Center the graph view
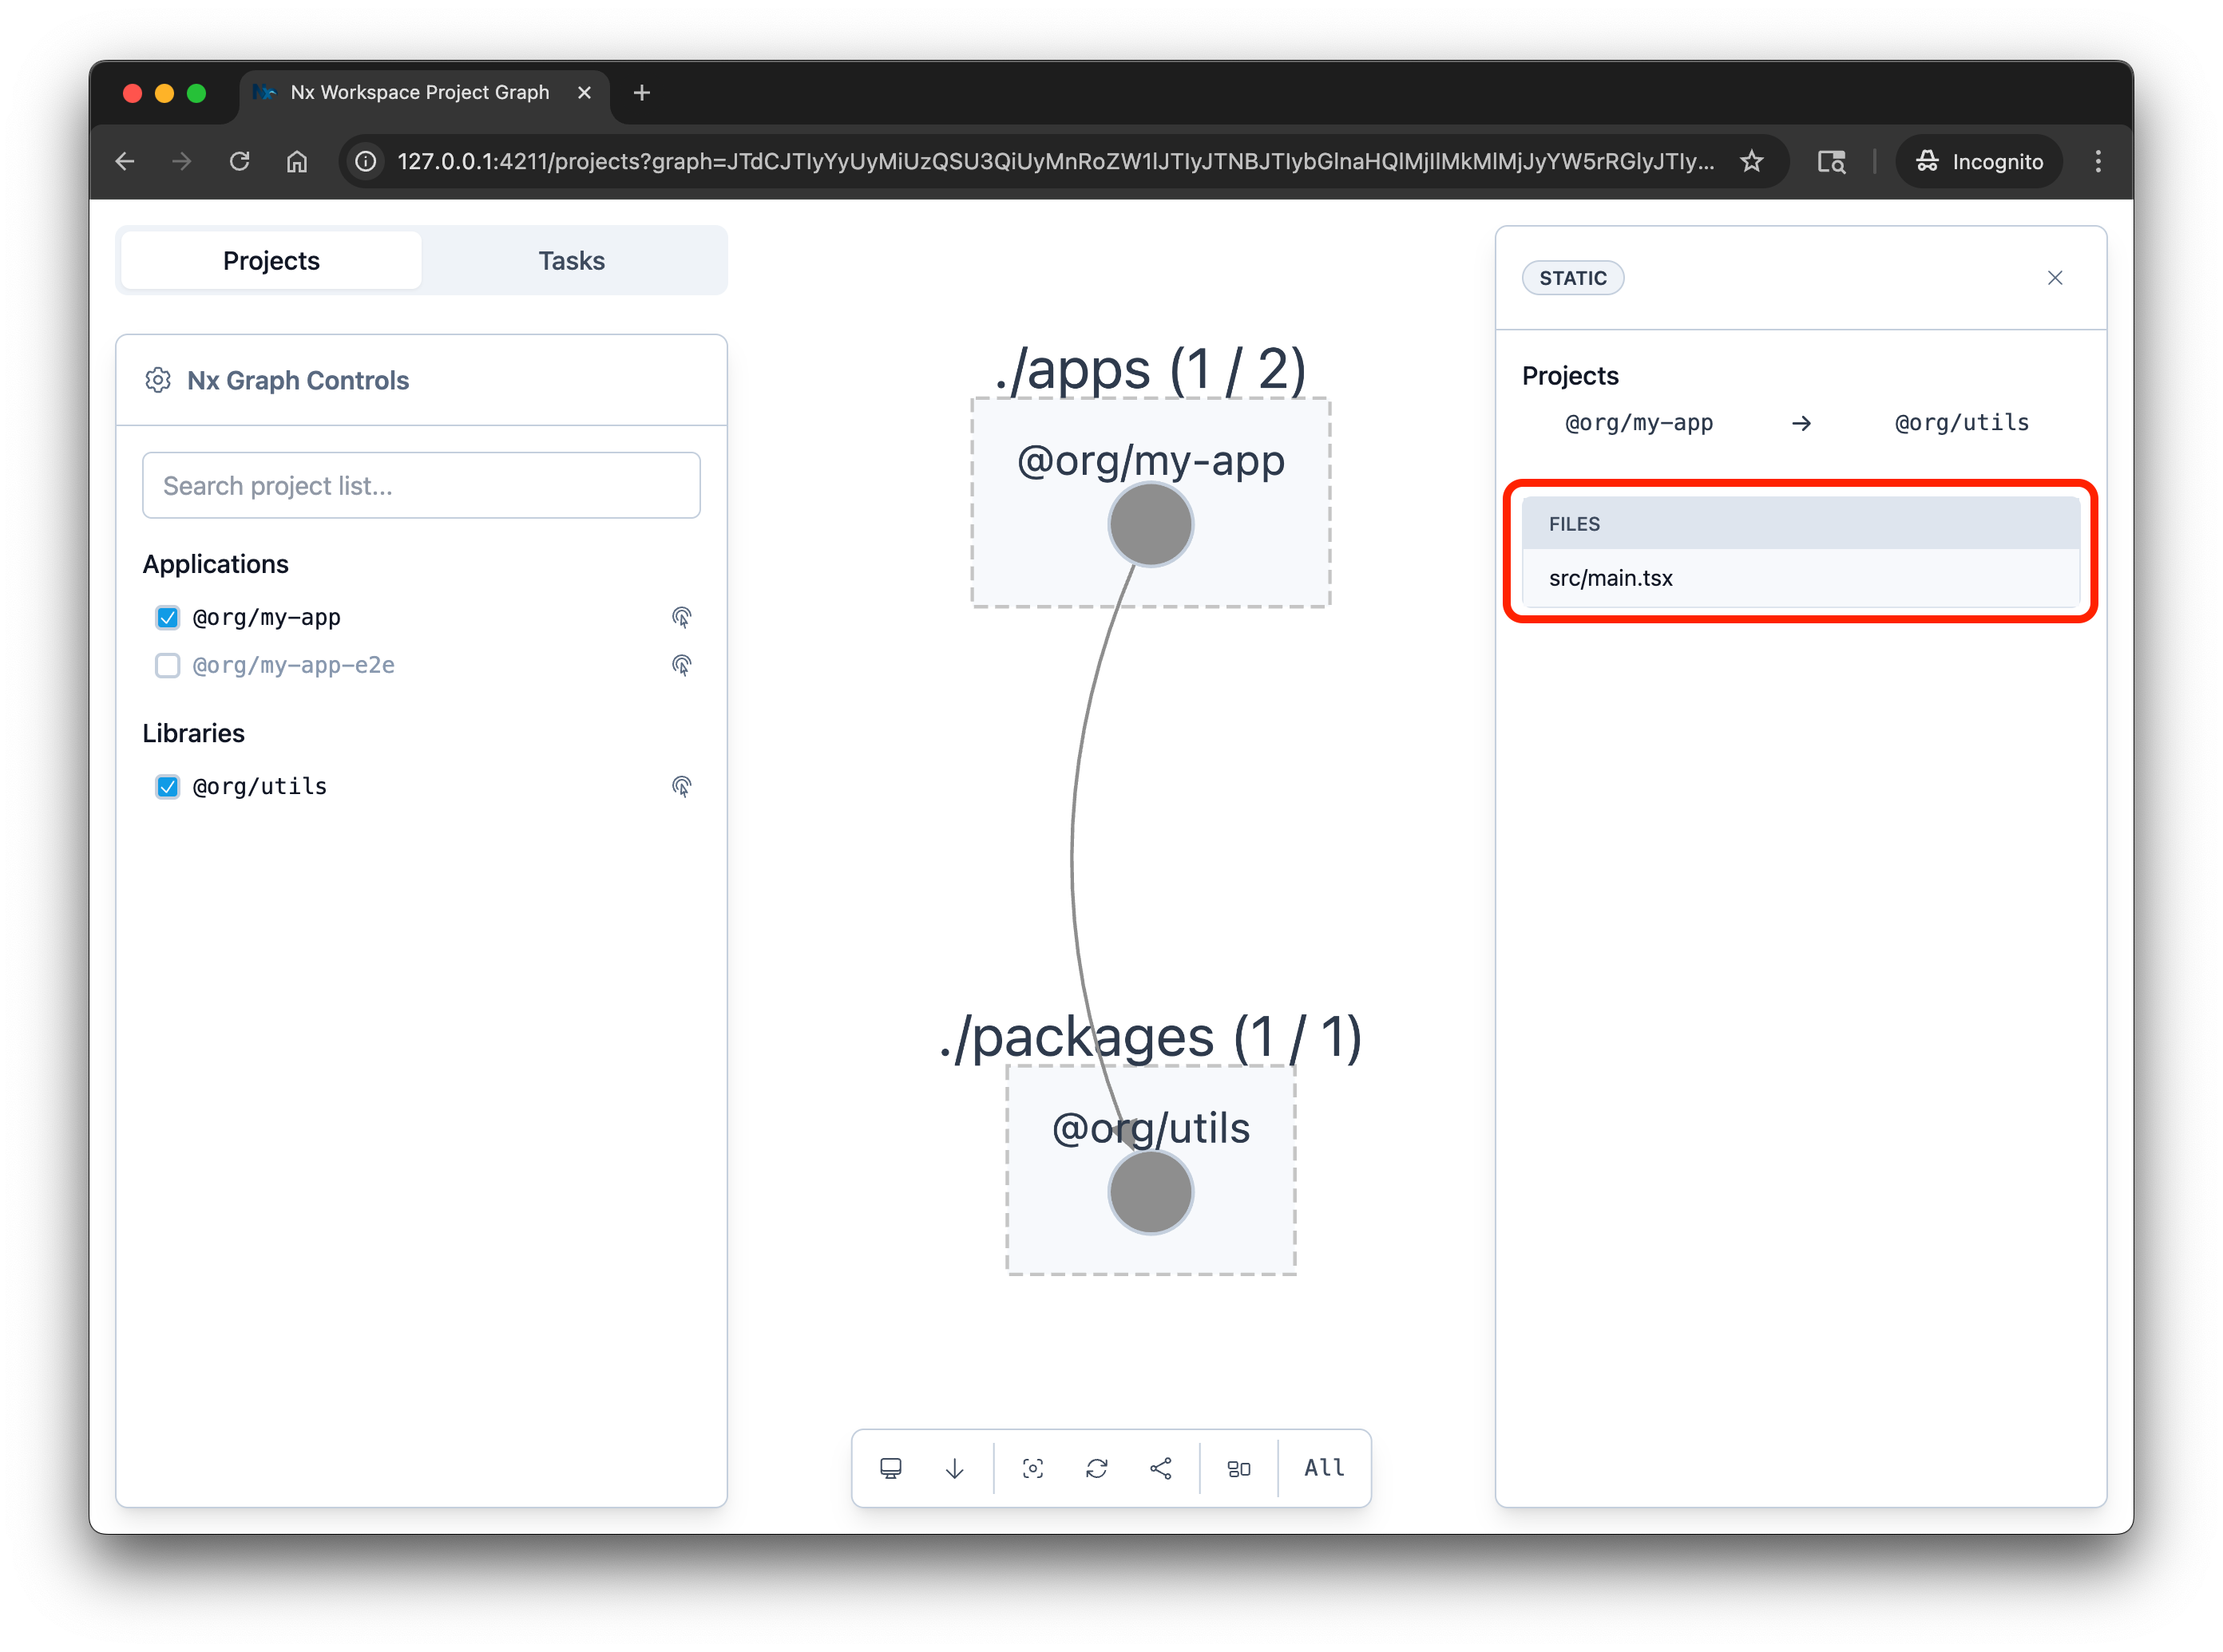The image size is (2223, 1652). (1032, 1467)
